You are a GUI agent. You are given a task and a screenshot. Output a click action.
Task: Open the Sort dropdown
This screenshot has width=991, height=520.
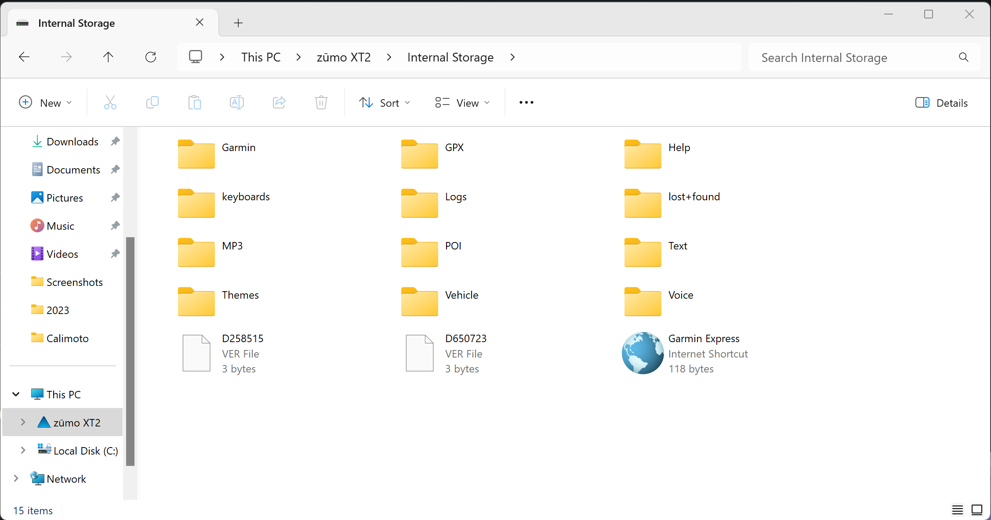coord(385,103)
